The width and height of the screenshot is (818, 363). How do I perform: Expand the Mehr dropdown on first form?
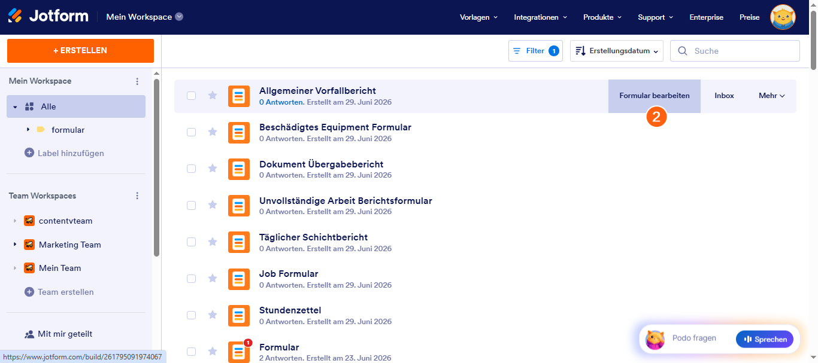772,96
